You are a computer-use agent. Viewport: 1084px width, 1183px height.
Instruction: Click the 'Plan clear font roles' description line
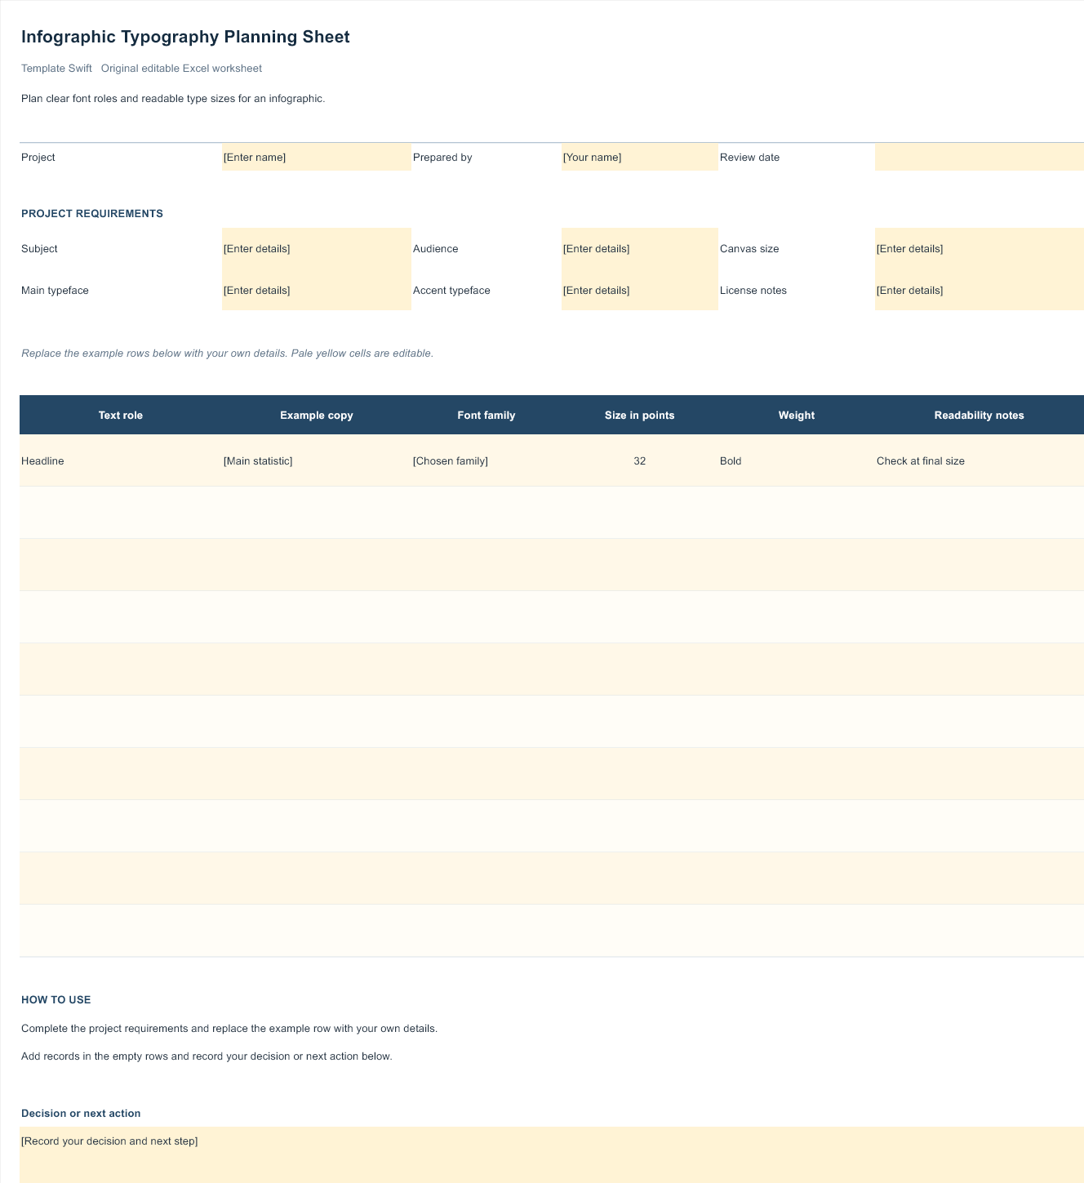(x=173, y=99)
